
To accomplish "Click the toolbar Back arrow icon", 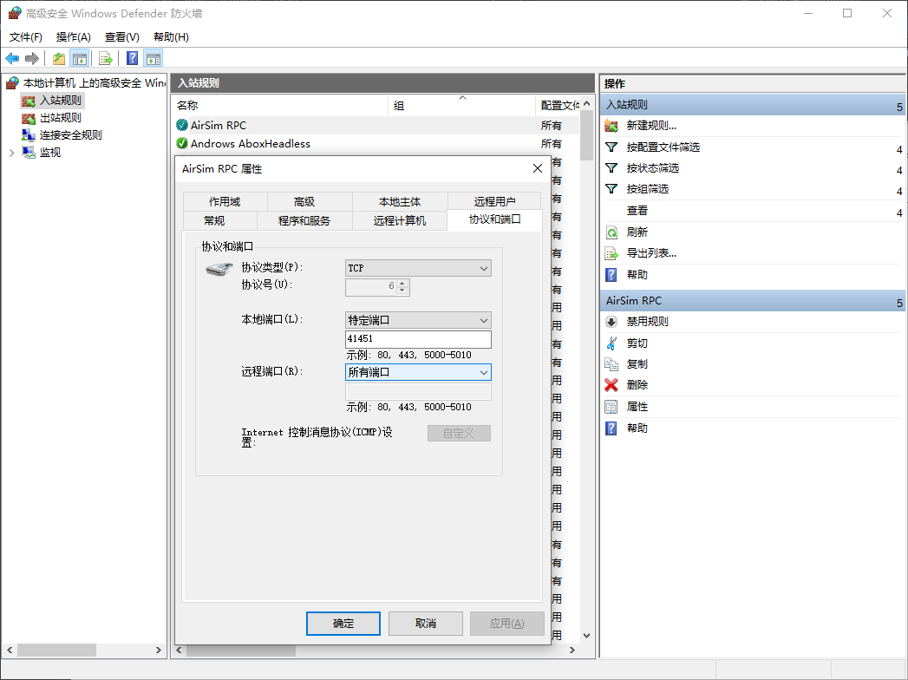I will 12,58.
